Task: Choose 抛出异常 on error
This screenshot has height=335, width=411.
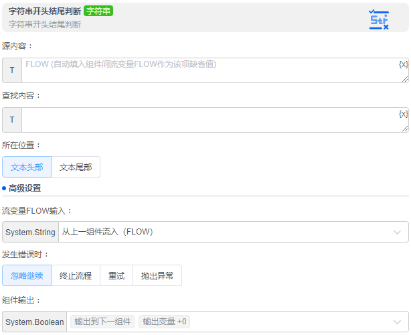Action: click(157, 275)
